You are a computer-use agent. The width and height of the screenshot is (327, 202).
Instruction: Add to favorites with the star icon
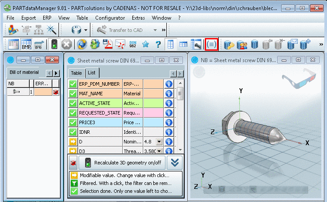(145, 44)
